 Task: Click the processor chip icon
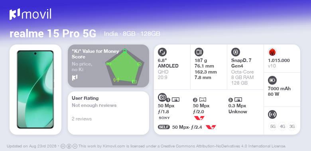pyautogui.click(x=235, y=52)
